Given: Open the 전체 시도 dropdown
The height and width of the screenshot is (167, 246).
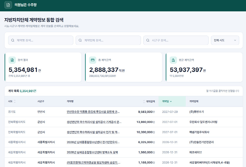Looking at the screenshot, I should pos(225,40).
